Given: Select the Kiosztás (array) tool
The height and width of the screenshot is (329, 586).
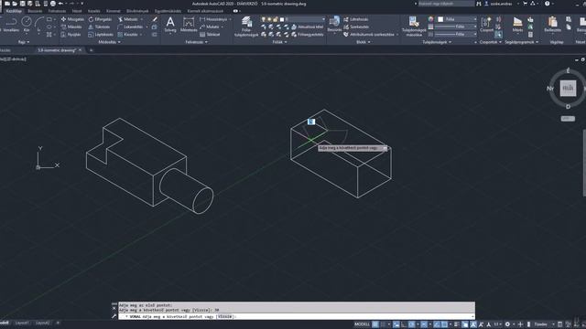Looking at the screenshot, I should pos(128,35).
